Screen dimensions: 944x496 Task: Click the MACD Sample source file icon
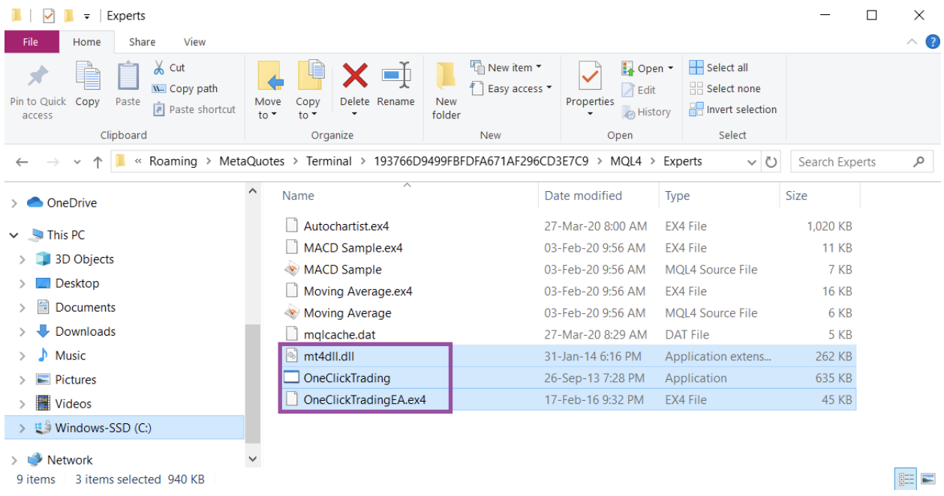click(292, 270)
